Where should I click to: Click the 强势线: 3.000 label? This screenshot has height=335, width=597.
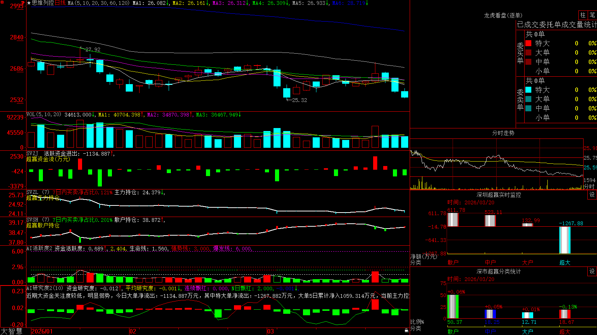point(191,249)
